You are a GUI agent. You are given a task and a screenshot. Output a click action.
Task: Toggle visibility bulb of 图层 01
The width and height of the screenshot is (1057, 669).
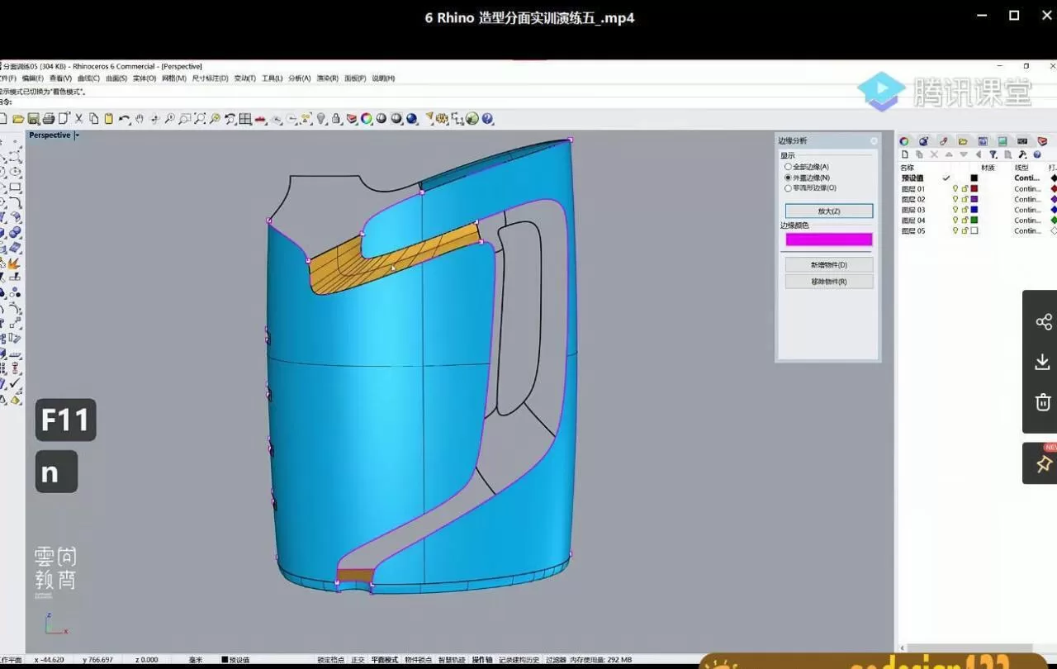pos(955,189)
